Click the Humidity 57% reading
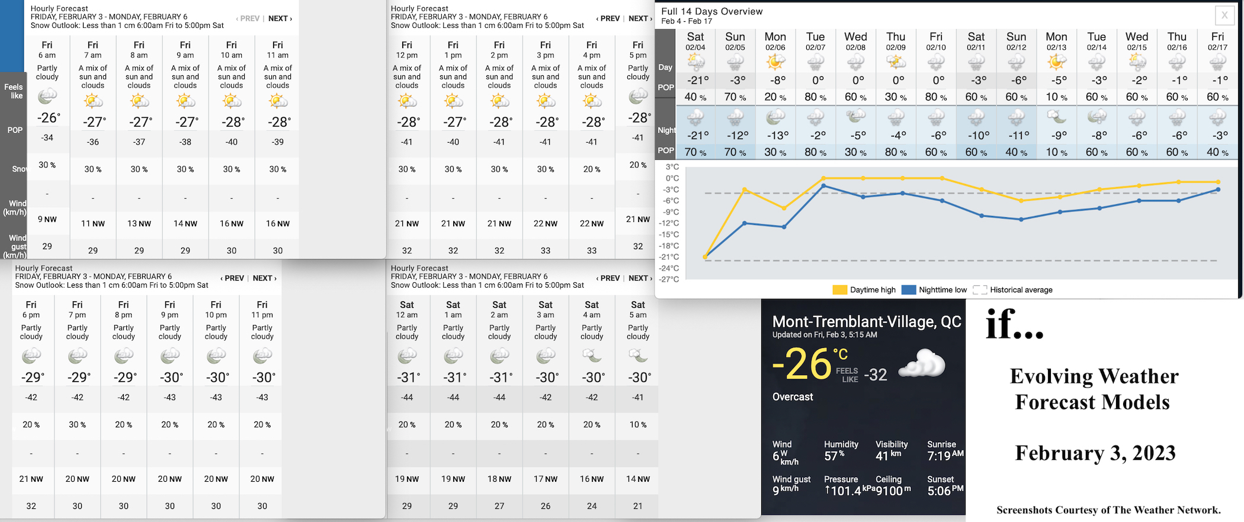This screenshot has width=1244, height=522. [841, 451]
